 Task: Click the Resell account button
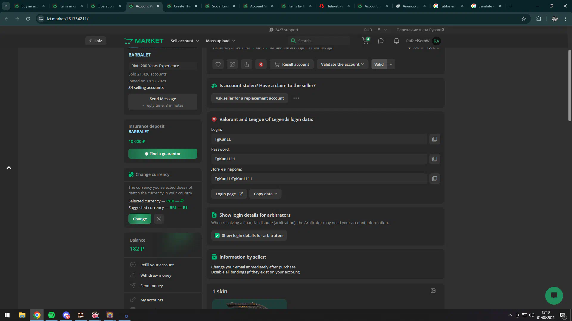[x=292, y=64]
